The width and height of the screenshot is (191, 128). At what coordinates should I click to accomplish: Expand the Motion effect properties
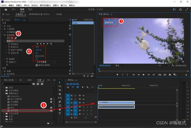pos(2,26)
